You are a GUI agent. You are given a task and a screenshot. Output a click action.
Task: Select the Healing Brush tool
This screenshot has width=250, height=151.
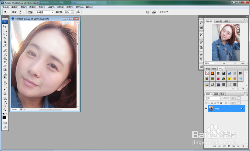(x=5, y=50)
